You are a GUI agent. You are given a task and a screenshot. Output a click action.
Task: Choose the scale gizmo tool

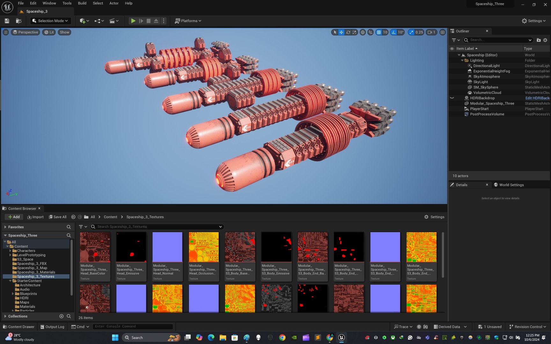click(355, 32)
